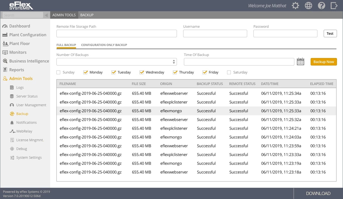Open Server Status from sidebar
This screenshot has width=343, height=199.
pyautogui.click(x=27, y=96)
